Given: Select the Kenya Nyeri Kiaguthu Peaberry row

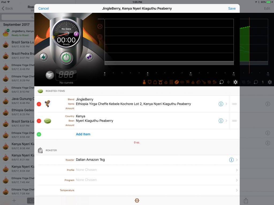Looking at the screenshot, I should click(x=134, y=121).
